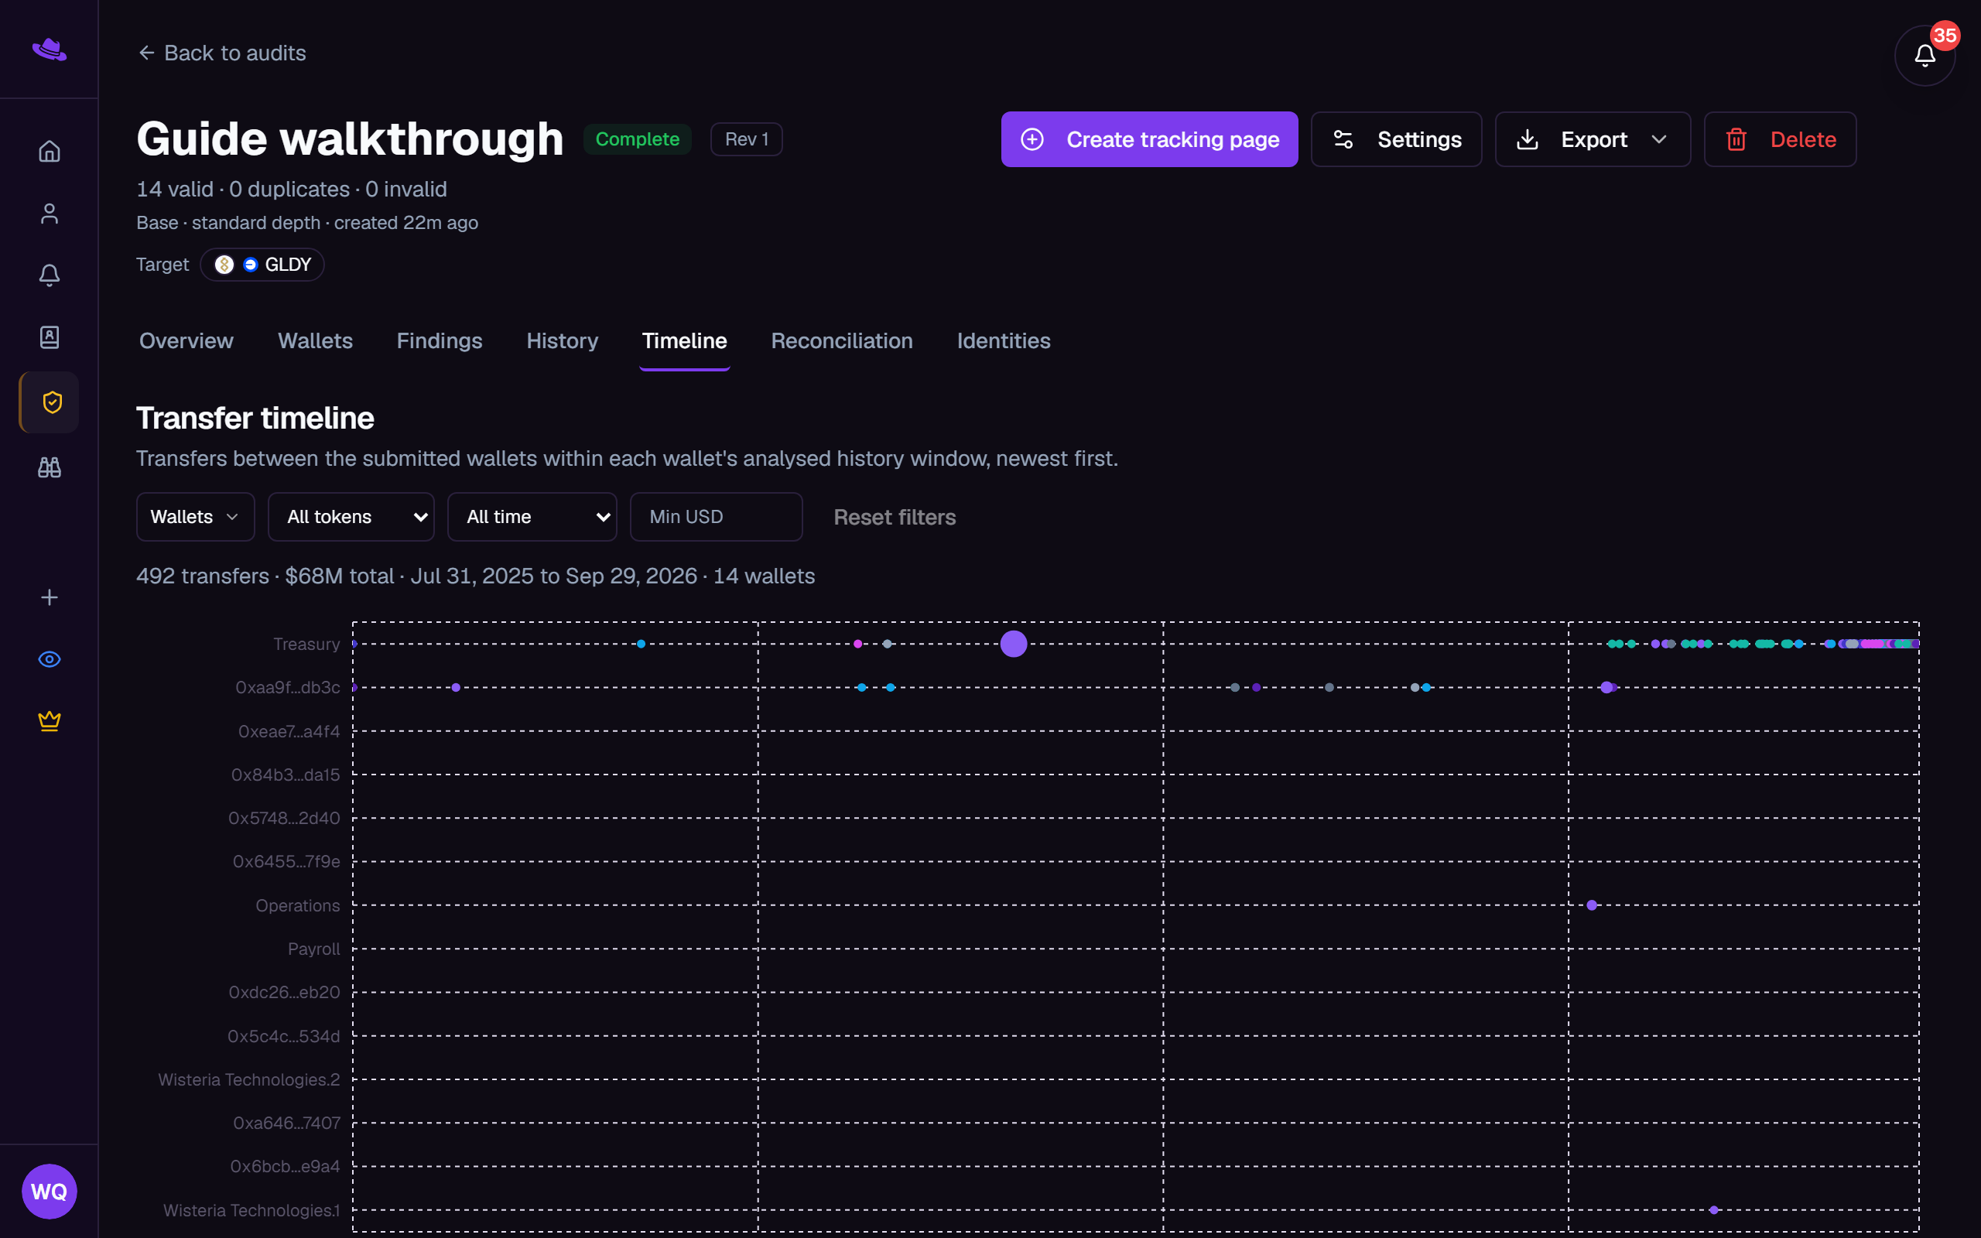This screenshot has height=1238, width=1981.
Task: Open notifications bell with 35 badge
Action: pos(1925,56)
